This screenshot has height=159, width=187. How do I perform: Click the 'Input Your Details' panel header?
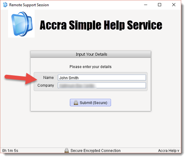(90, 54)
